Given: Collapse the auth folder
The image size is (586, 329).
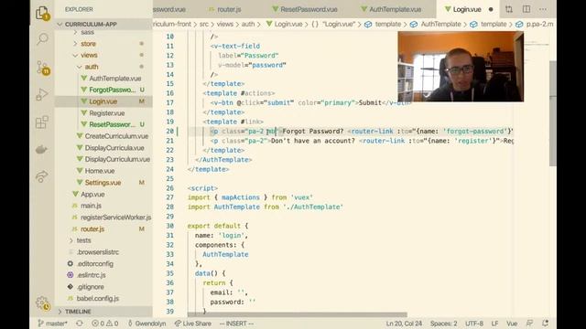Looking at the screenshot, I should (92, 67).
